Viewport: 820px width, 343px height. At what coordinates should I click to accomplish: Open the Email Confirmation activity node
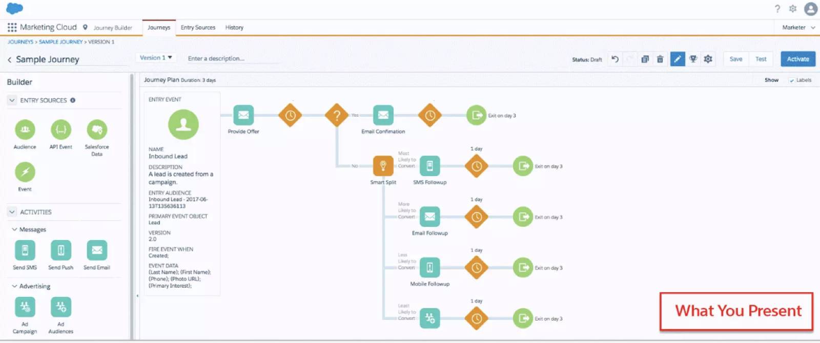pyautogui.click(x=383, y=115)
